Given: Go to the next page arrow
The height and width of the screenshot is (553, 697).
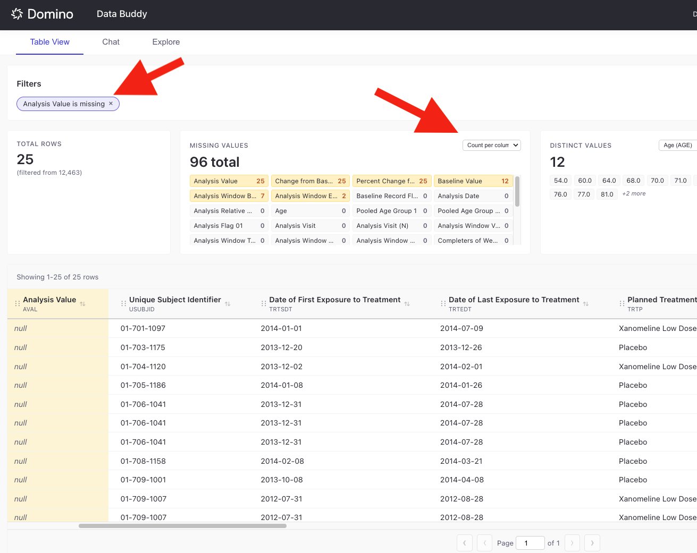Looking at the screenshot, I should point(572,543).
